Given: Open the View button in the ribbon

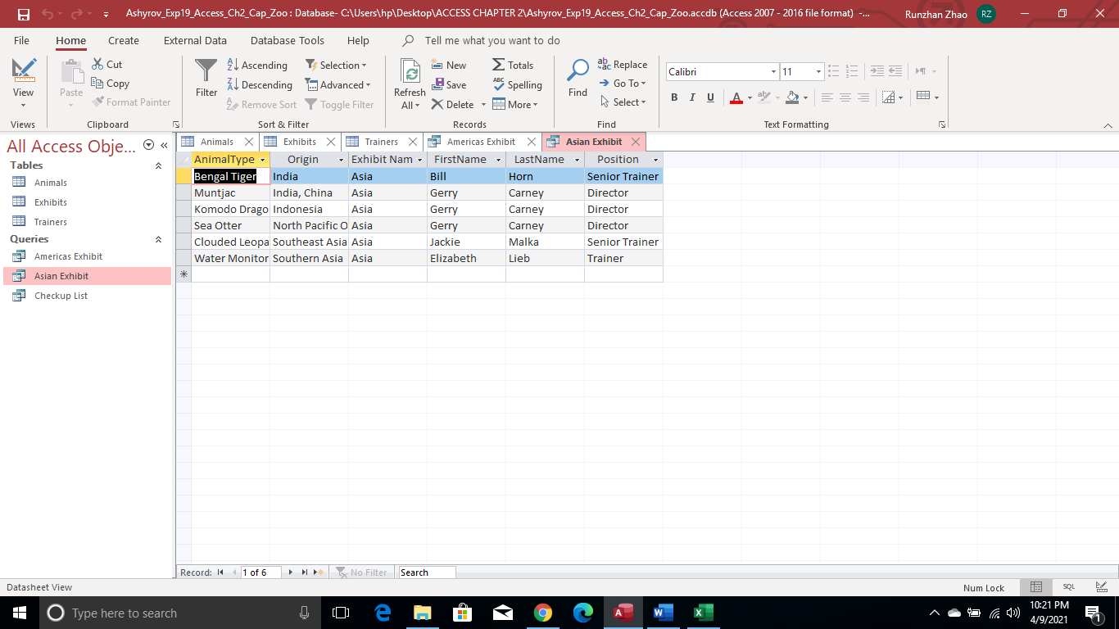Looking at the screenshot, I should 23,84.
